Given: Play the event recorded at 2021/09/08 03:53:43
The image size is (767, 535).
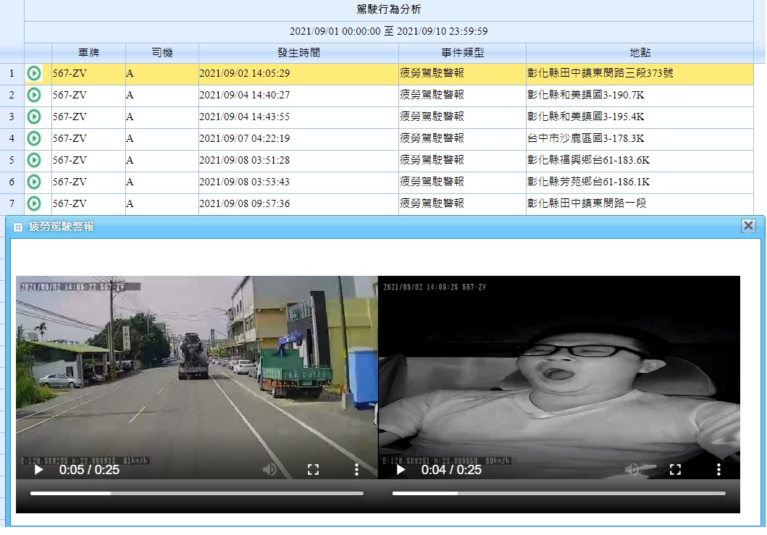Looking at the screenshot, I should [34, 182].
